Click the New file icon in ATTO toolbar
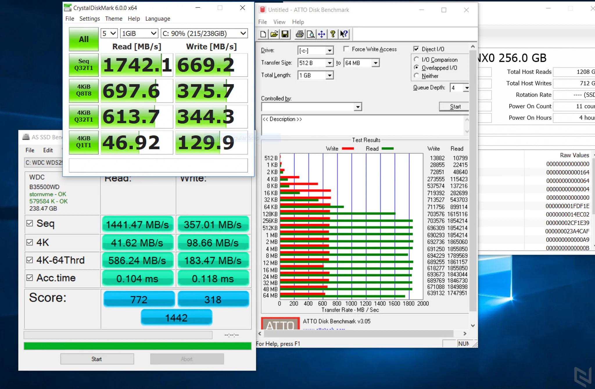 tap(263, 34)
